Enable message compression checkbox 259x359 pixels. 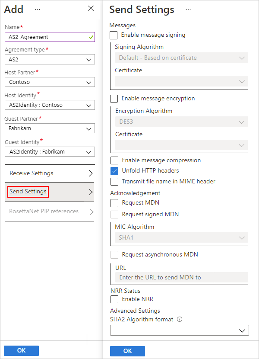click(114, 160)
